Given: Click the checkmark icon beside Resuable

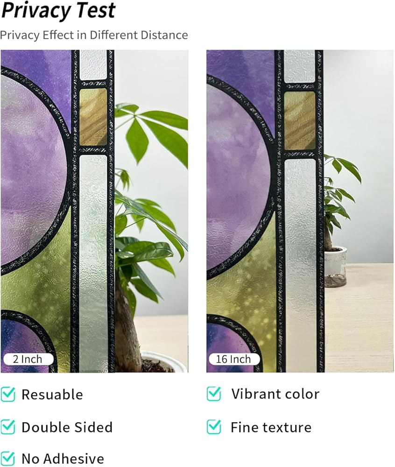Looking at the screenshot, I should (8, 394).
